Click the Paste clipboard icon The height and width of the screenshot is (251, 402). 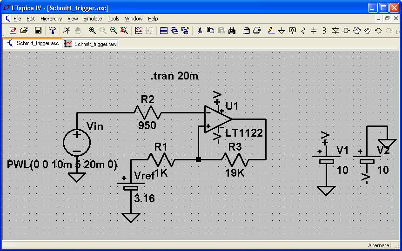point(221,31)
